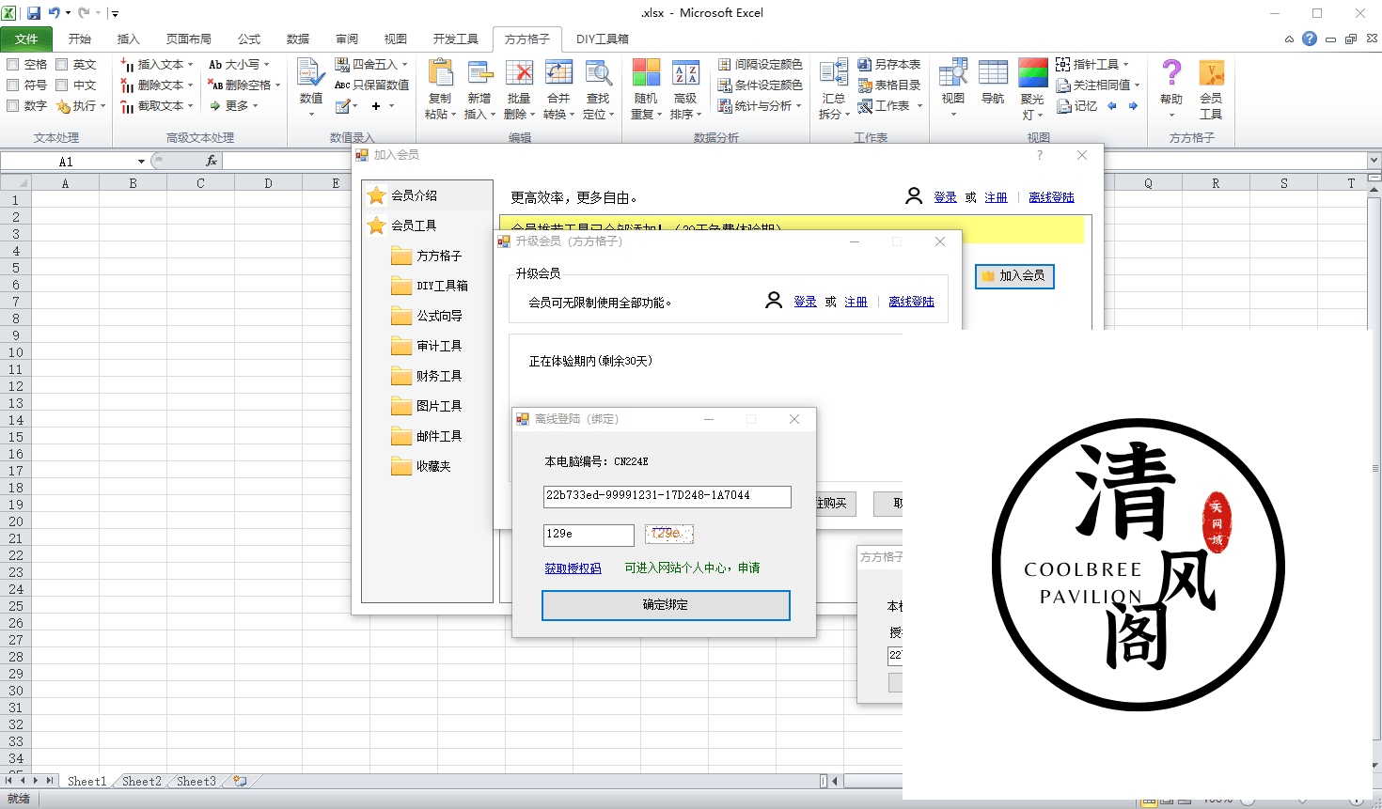1382x809 pixels.
Task: Click the fx insert function icon
Action: tap(212, 161)
